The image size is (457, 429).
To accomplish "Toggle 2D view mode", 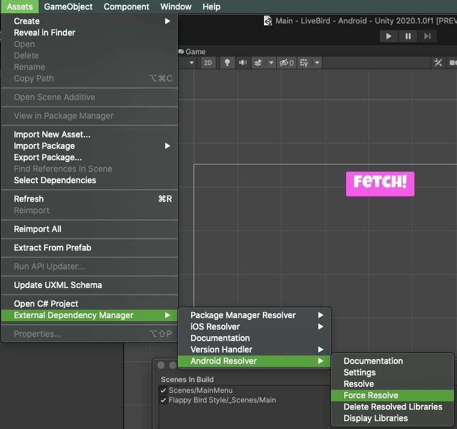I will tap(208, 63).
